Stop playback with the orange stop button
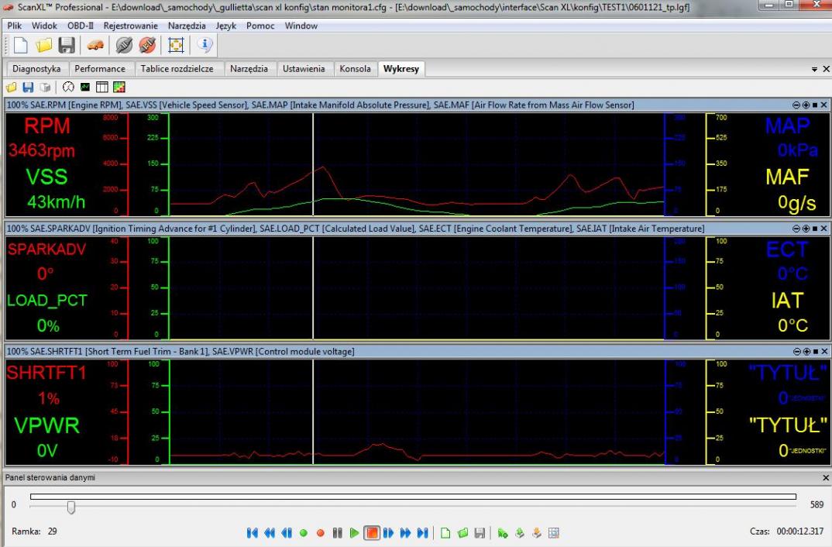Image resolution: width=832 pixels, height=547 pixels. coord(373,533)
